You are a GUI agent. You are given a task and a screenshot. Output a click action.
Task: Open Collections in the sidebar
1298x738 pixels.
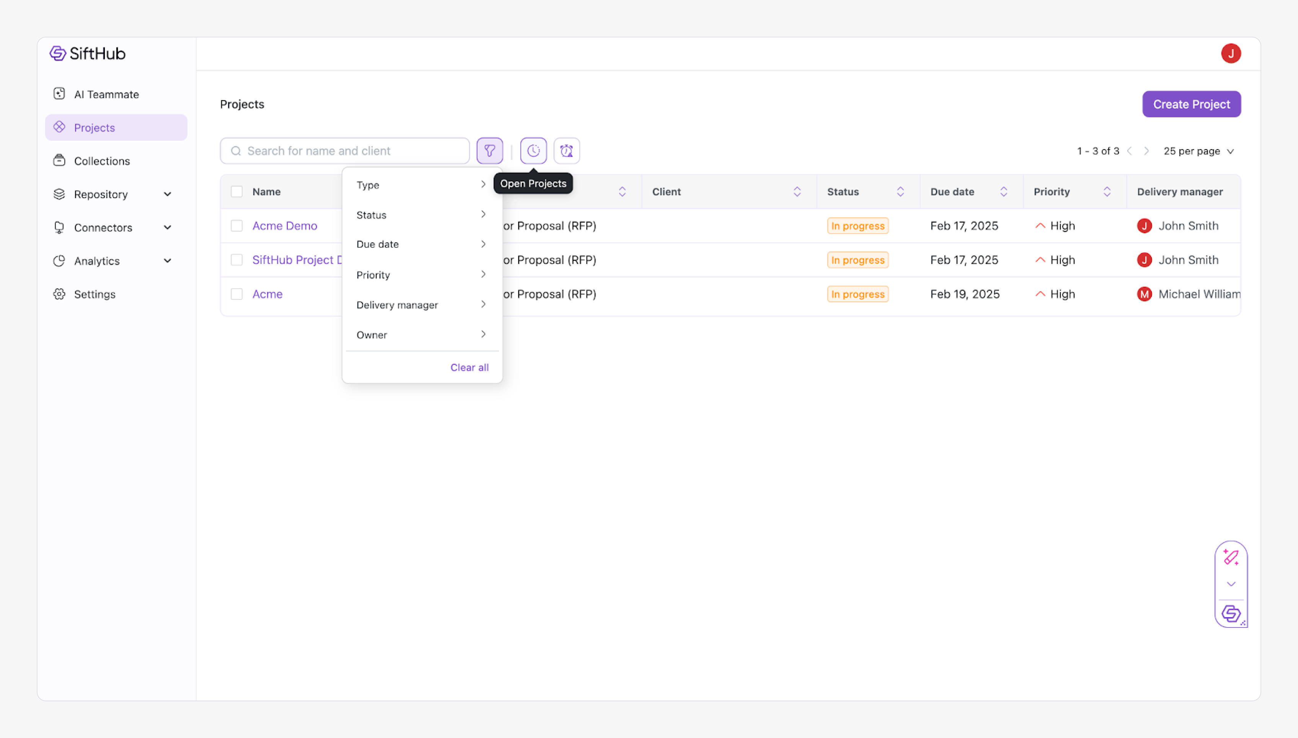click(x=101, y=161)
